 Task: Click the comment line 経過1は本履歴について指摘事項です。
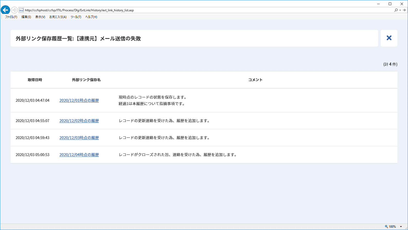[152, 104]
